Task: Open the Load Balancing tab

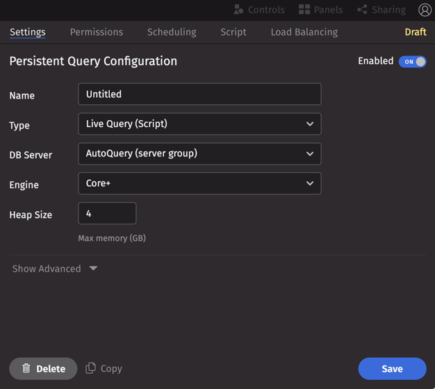Action: click(x=304, y=32)
